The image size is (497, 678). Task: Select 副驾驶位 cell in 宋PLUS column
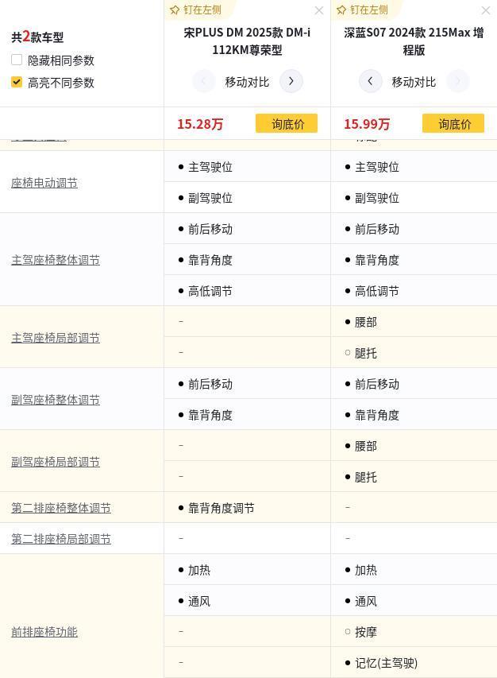(x=248, y=198)
